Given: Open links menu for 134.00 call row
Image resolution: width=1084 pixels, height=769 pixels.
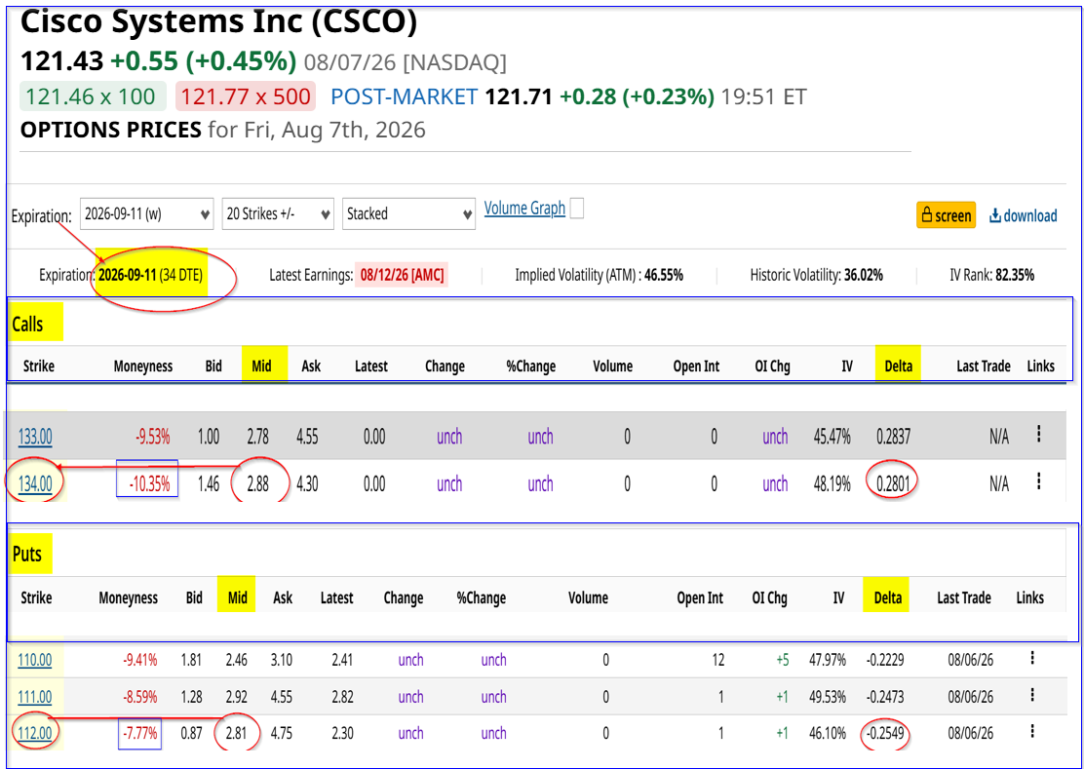Looking at the screenshot, I should coord(1038,481).
